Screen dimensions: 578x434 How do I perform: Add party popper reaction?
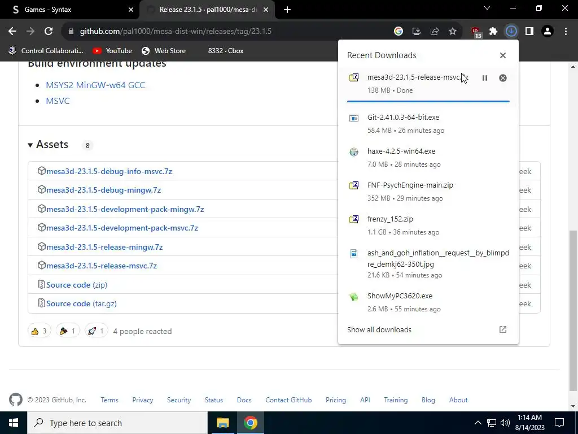click(x=68, y=331)
